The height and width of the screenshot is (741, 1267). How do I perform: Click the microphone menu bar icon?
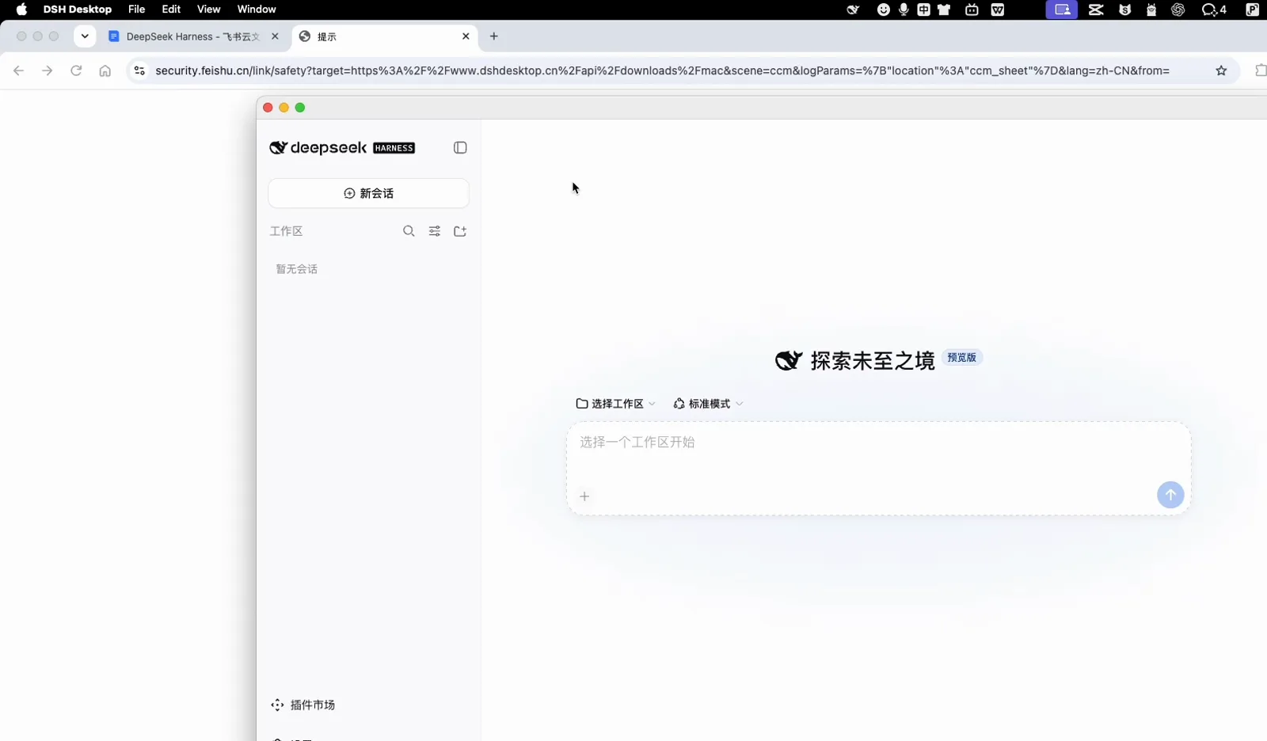[904, 9]
